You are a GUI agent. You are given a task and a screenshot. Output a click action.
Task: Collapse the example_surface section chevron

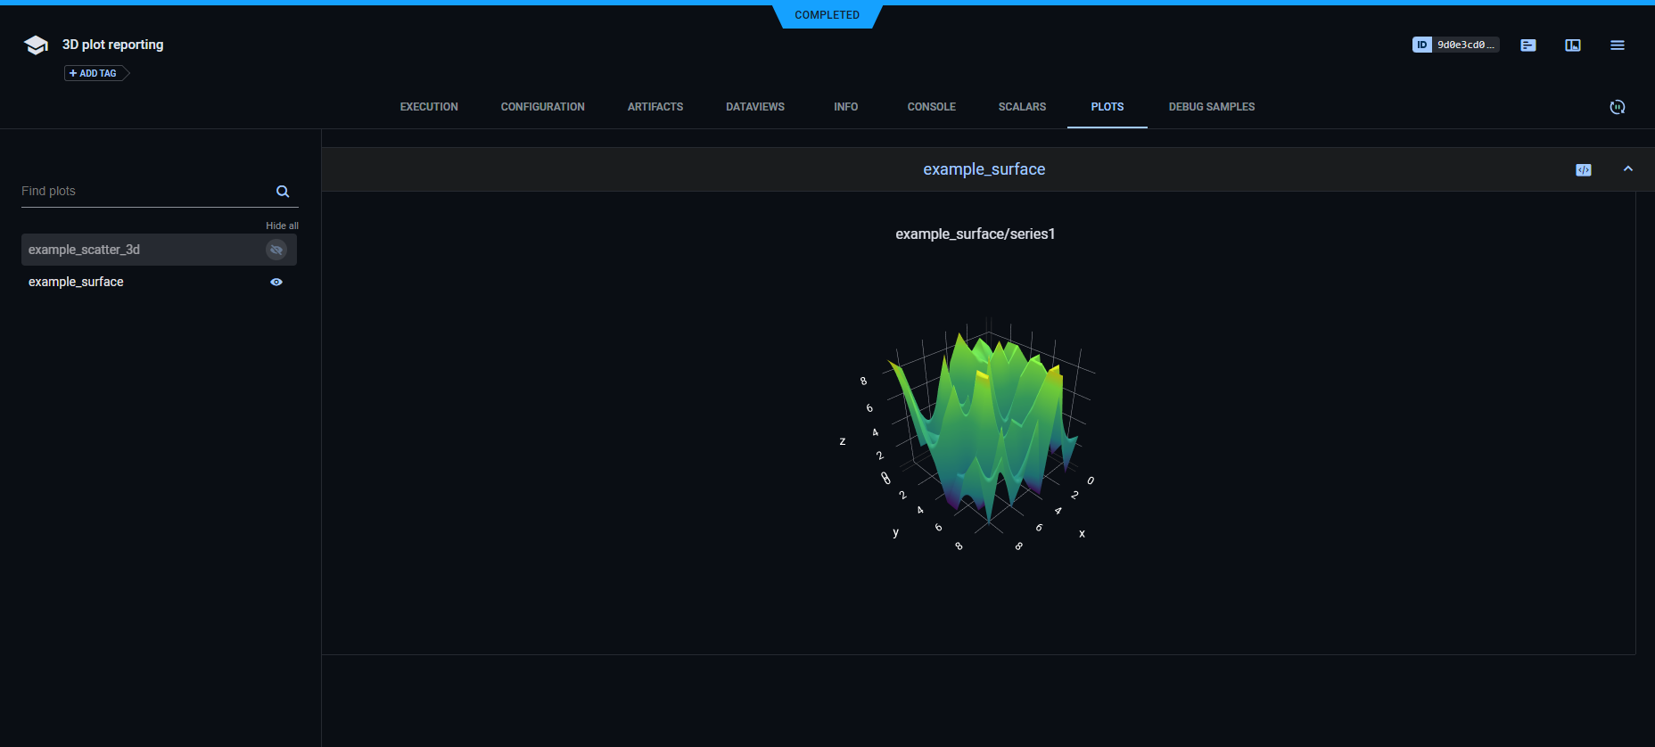coord(1627,169)
